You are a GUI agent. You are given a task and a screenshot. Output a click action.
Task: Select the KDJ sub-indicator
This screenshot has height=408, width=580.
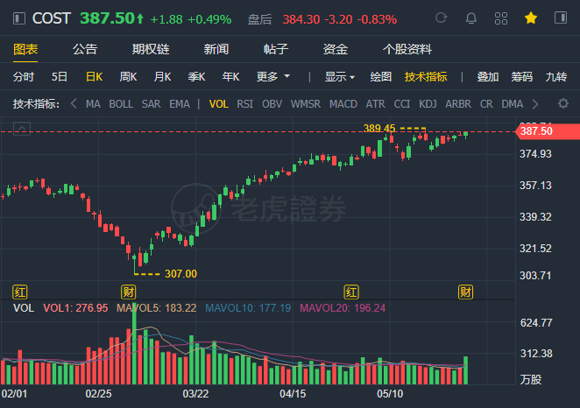[x=428, y=104]
